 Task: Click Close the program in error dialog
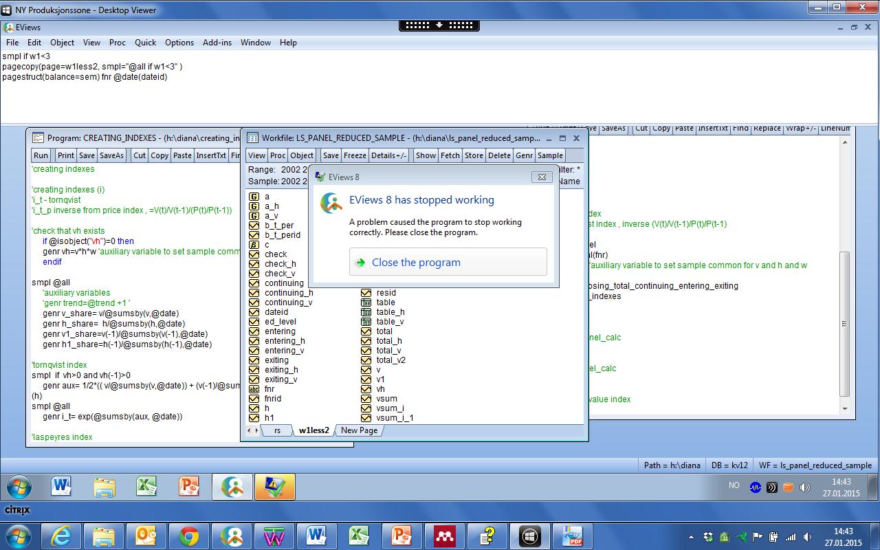pyautogui.click(x=448, y=262)
